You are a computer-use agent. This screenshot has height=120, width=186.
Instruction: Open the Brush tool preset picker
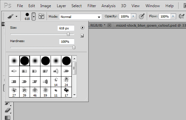click(x=12, y=16)
